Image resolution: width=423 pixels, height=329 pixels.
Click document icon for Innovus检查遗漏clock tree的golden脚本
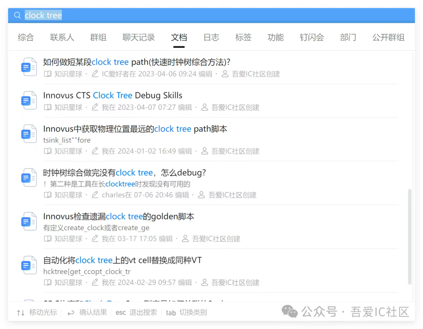[x=29, y=221]
